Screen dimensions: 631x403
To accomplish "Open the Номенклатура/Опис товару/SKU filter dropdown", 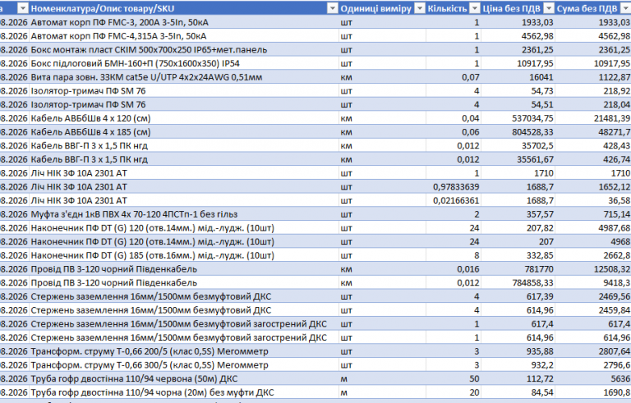I will tap(333, 8).
